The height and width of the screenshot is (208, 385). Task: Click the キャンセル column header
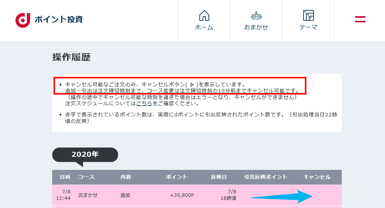317,177
